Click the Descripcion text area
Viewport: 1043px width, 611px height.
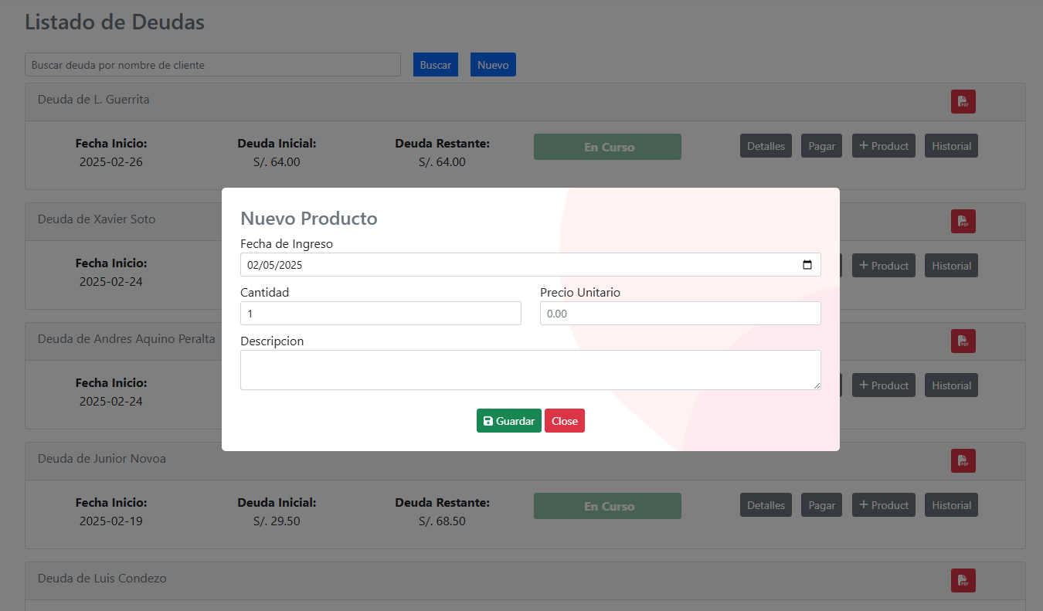coord(530,370)
